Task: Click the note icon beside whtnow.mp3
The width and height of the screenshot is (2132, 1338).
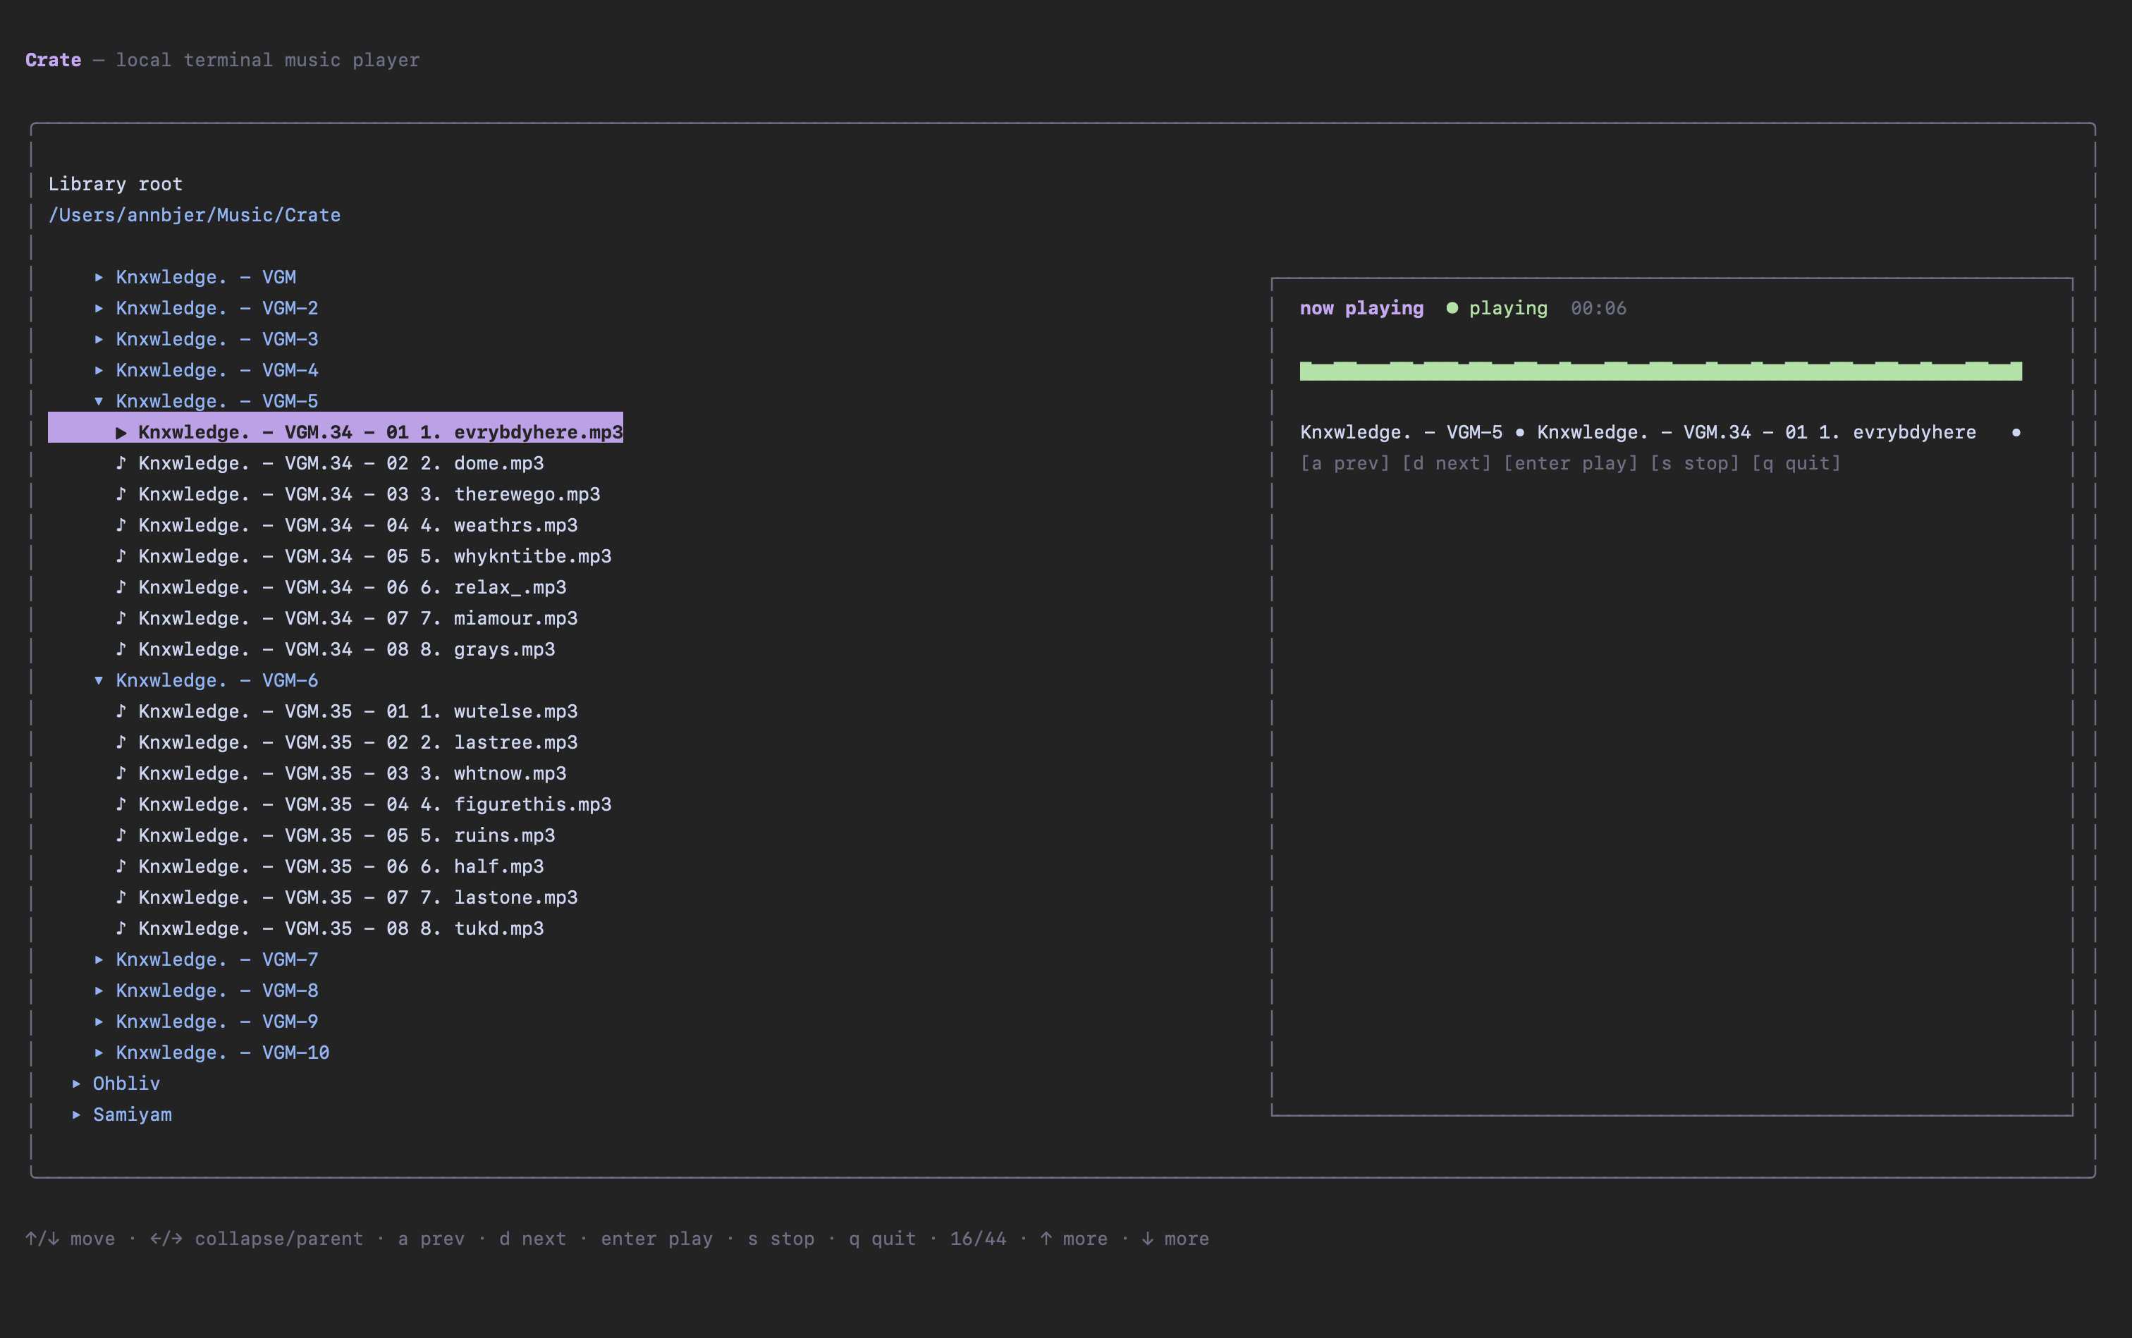Action: point(121,773)
